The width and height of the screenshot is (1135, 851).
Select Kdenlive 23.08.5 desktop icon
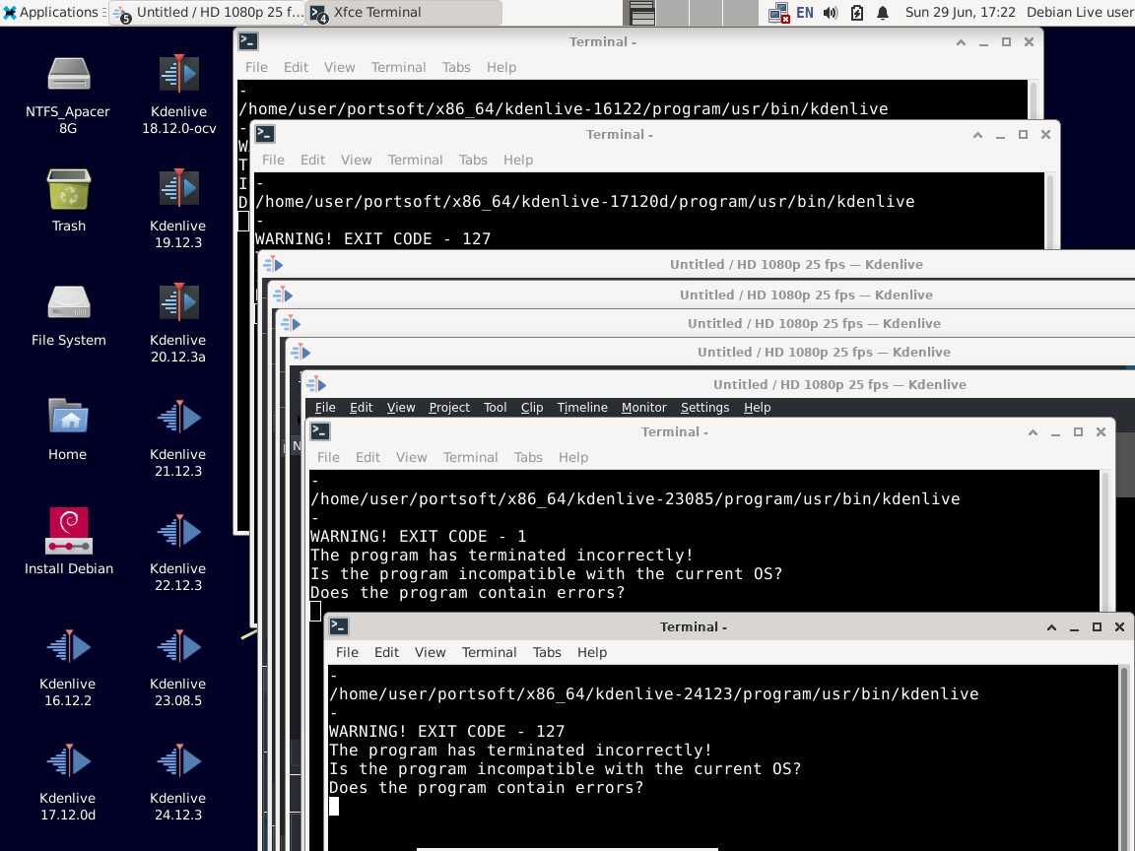[x=178, y=667]
